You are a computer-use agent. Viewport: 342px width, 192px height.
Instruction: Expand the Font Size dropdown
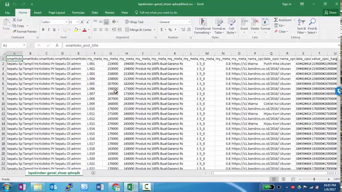[x=77, y=22]
